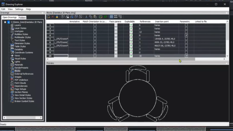Open the View menu
Screen dimensions: 233x131
tap(10, 9)
